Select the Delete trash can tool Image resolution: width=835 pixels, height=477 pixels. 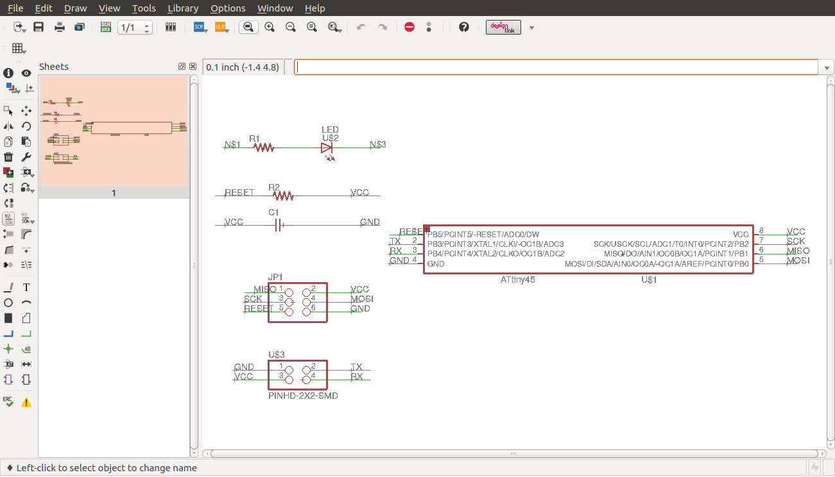tap(8, 157)
